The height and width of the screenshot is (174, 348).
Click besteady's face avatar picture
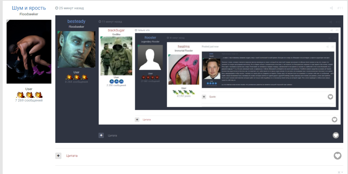tap(76, 49)
